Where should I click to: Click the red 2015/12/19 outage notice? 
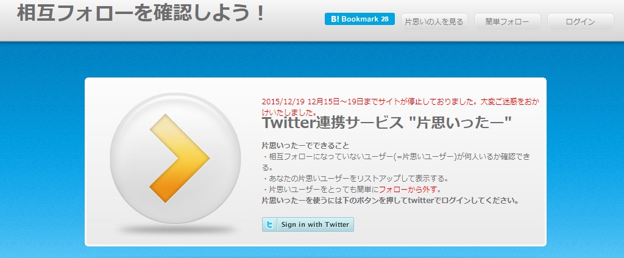point(401,106)
